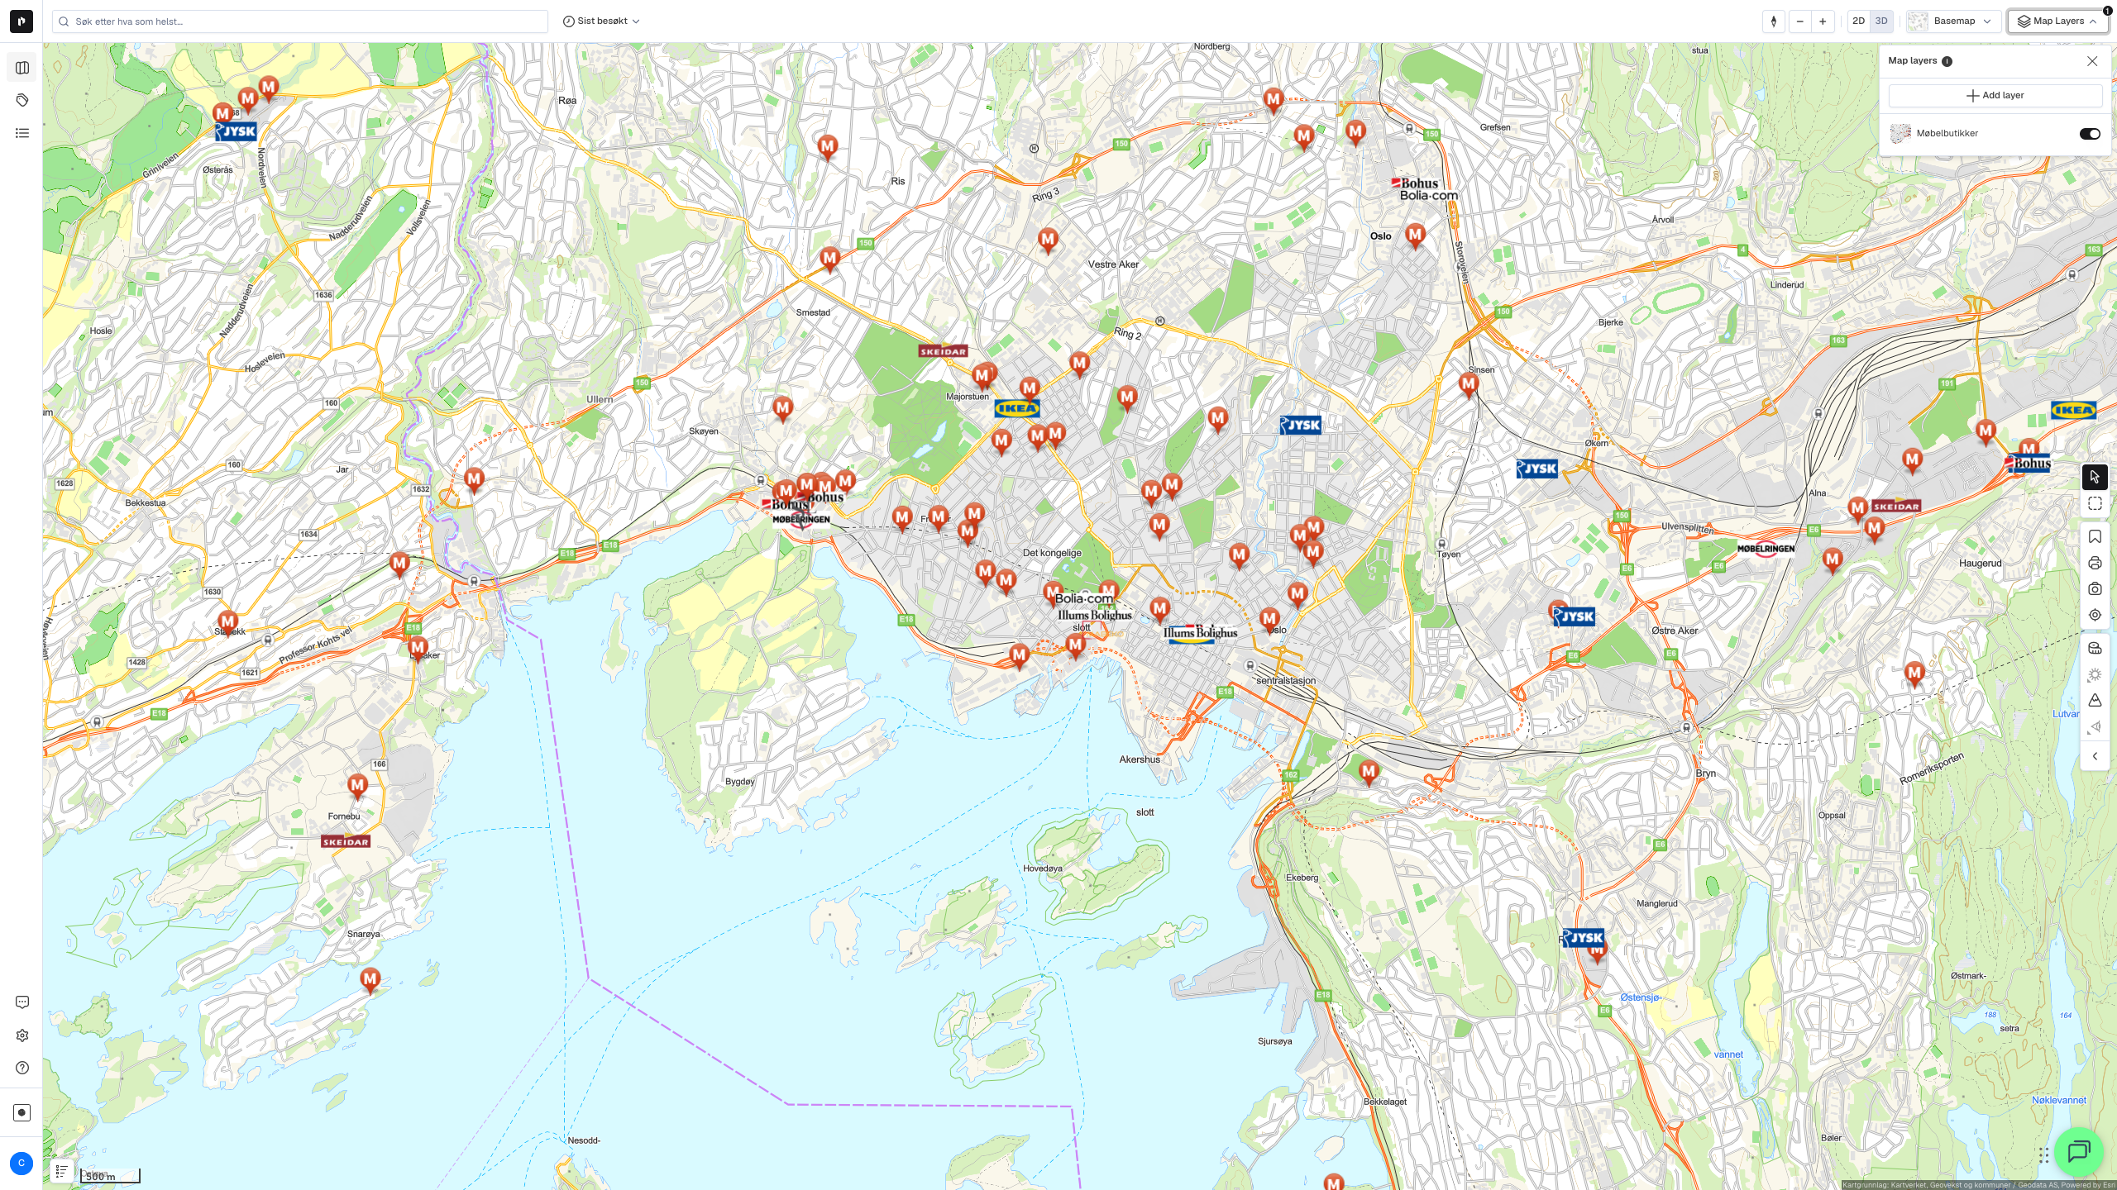This screenshot has height=1190, width=2117.
Task: Open the green live chat widget
Action: pos(2079,1151)
